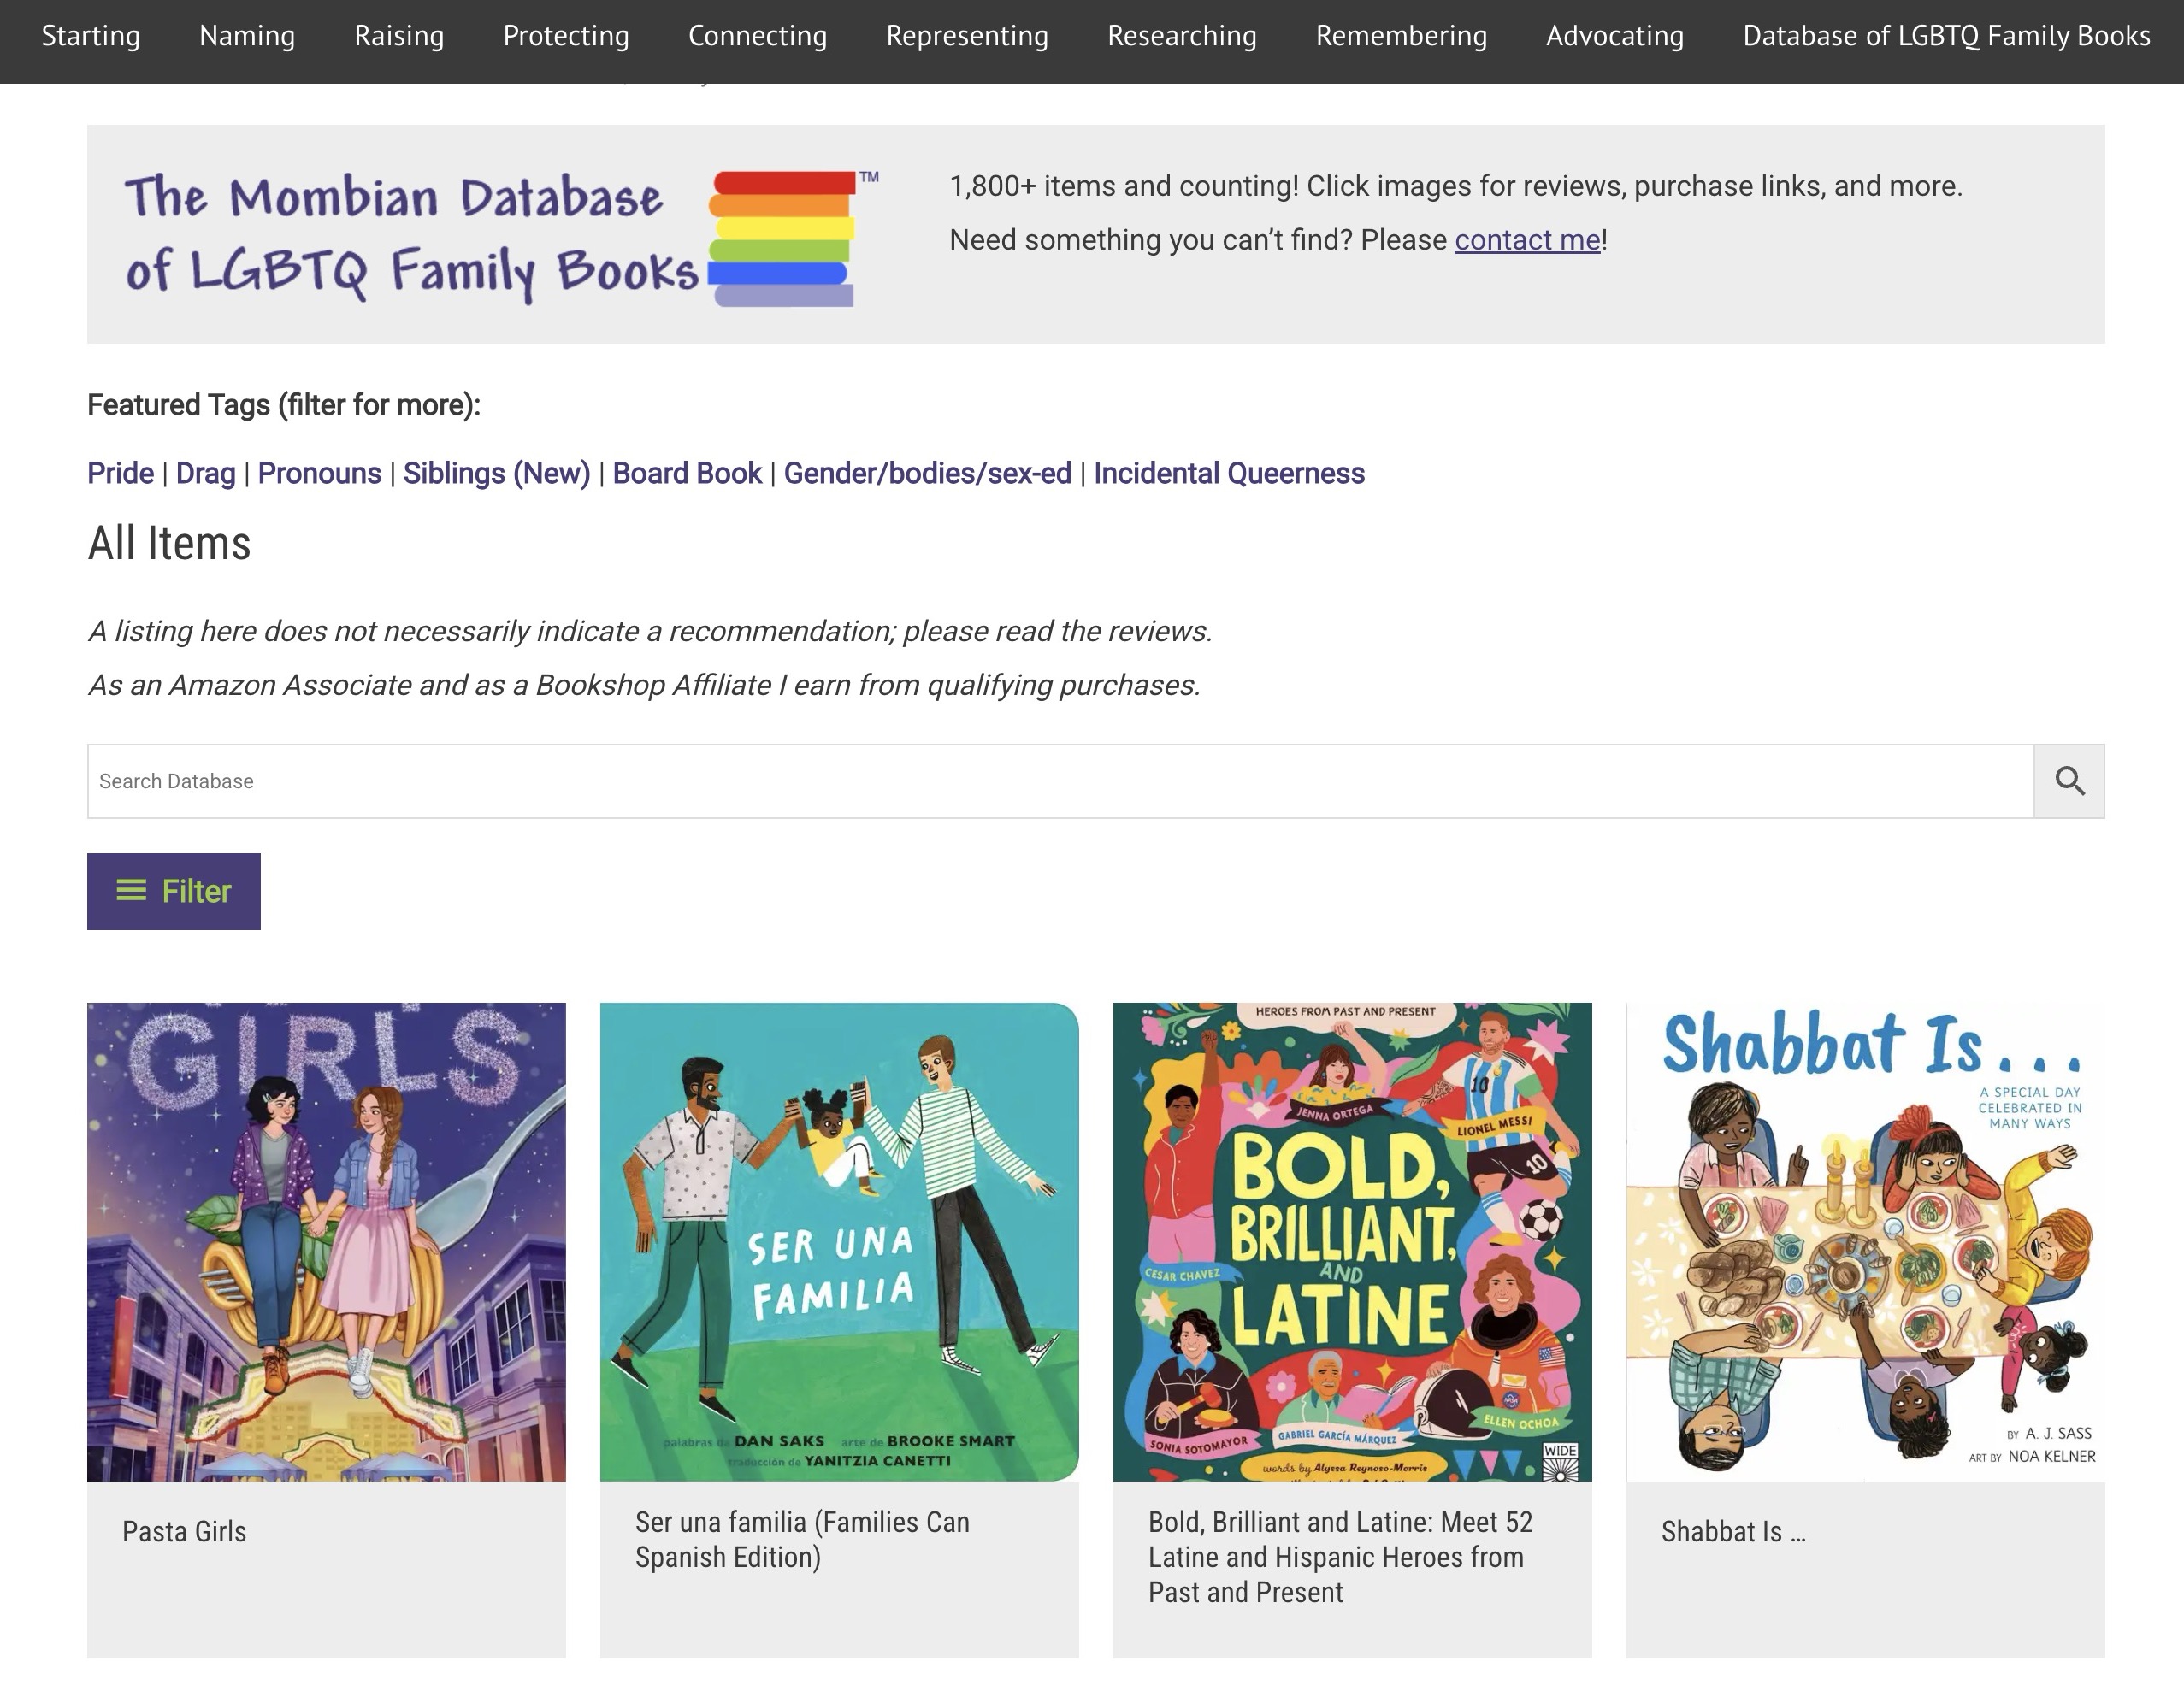
Task: Open the Pasta Girls book cover
Action: click(326, 1241)
